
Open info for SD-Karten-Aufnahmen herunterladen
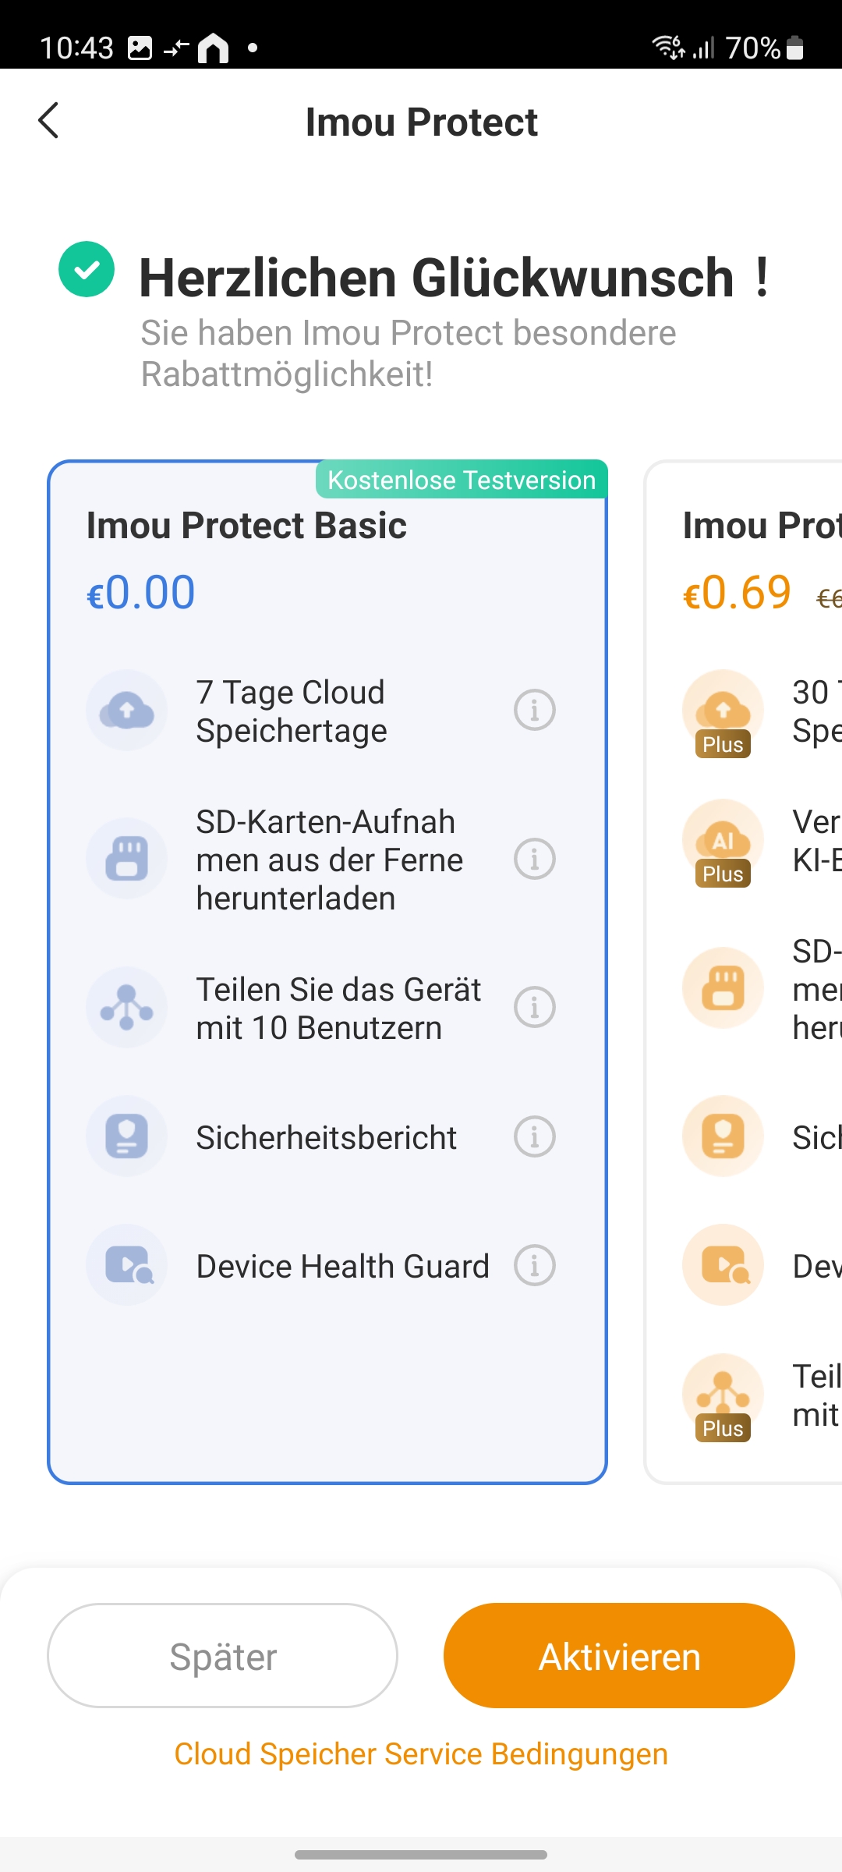(x=535, y=859)
